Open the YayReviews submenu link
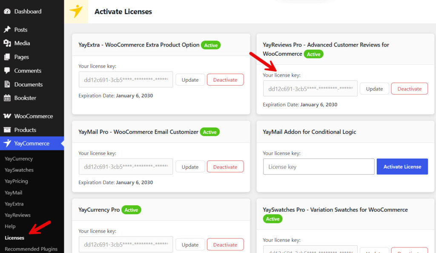Viewport: 436px width, 253px height. click(17, 215)
